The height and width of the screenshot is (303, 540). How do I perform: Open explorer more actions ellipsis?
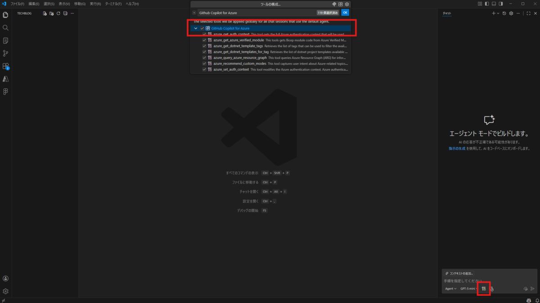[x=72, y=13]
